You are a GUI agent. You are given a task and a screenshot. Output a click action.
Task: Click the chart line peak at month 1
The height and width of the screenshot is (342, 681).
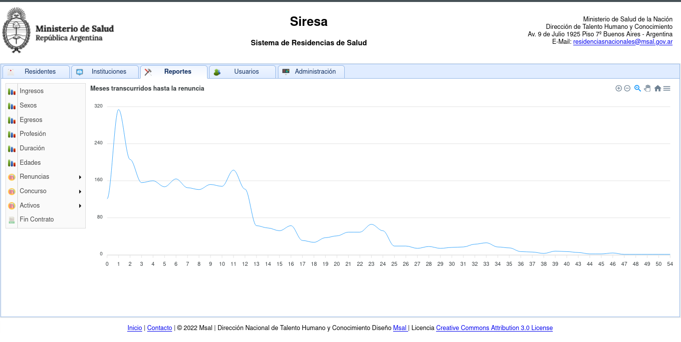pyautogui.click(x=118, y=110)
